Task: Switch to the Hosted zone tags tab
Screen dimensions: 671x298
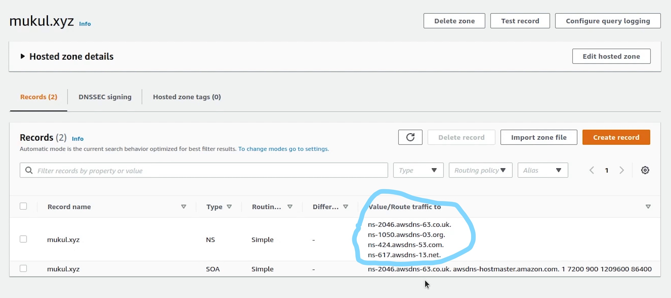Action: click(186, 97)
